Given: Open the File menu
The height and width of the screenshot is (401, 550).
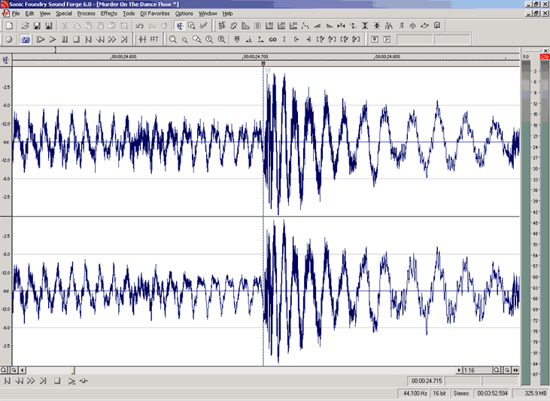Looking at the screenshot, I should (x=16, y=14).
